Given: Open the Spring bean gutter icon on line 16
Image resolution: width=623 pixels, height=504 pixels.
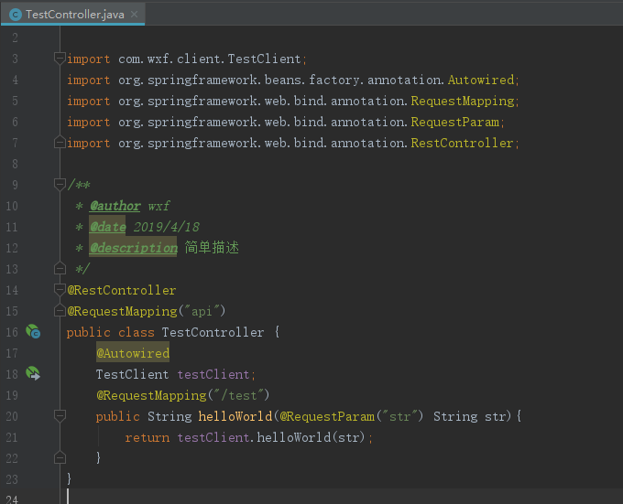Looking at the screenshot, I should 33,331.
